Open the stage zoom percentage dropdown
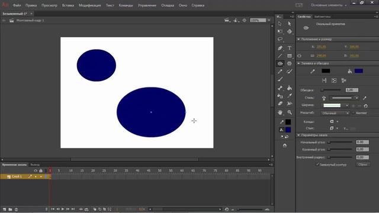 (269, 20)
